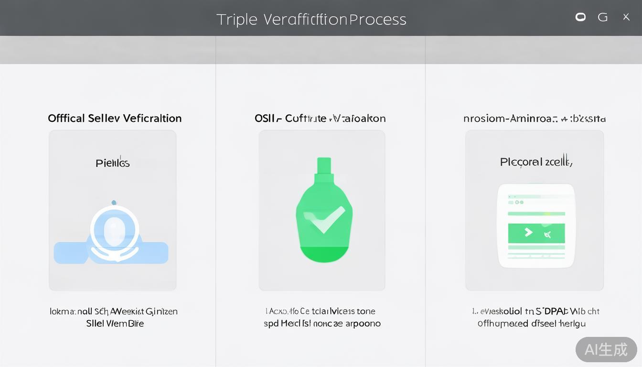Click the crossed icon beside the white arrow

547,234
